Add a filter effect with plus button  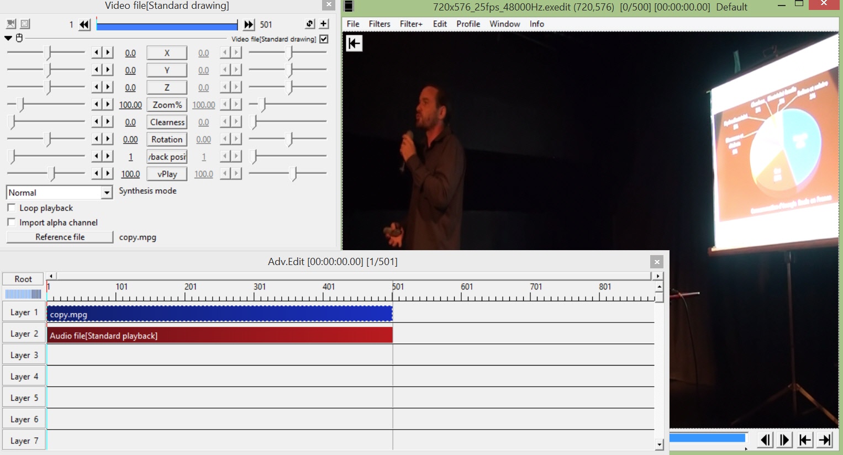324,24
